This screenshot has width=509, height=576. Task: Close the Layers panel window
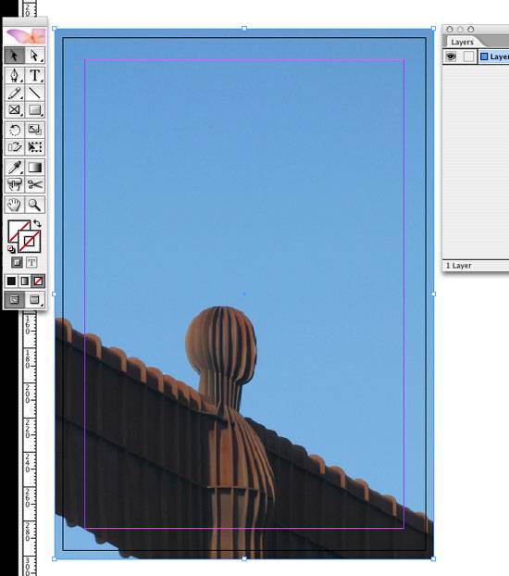point(450,29)
